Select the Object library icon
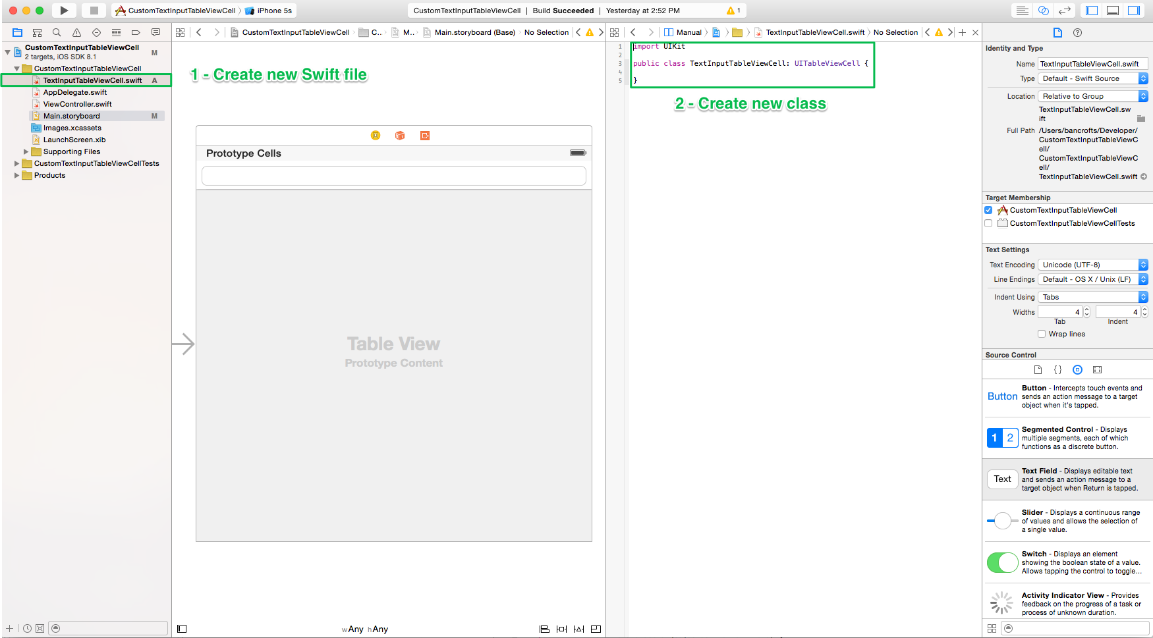Screen dimensions: 1153x638 [1077, 370]
